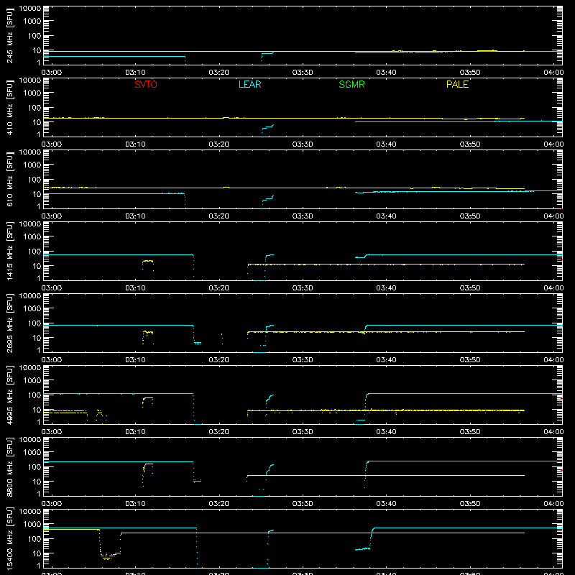Select the 2695 MHz [SFU] axis label

[10, 323]
